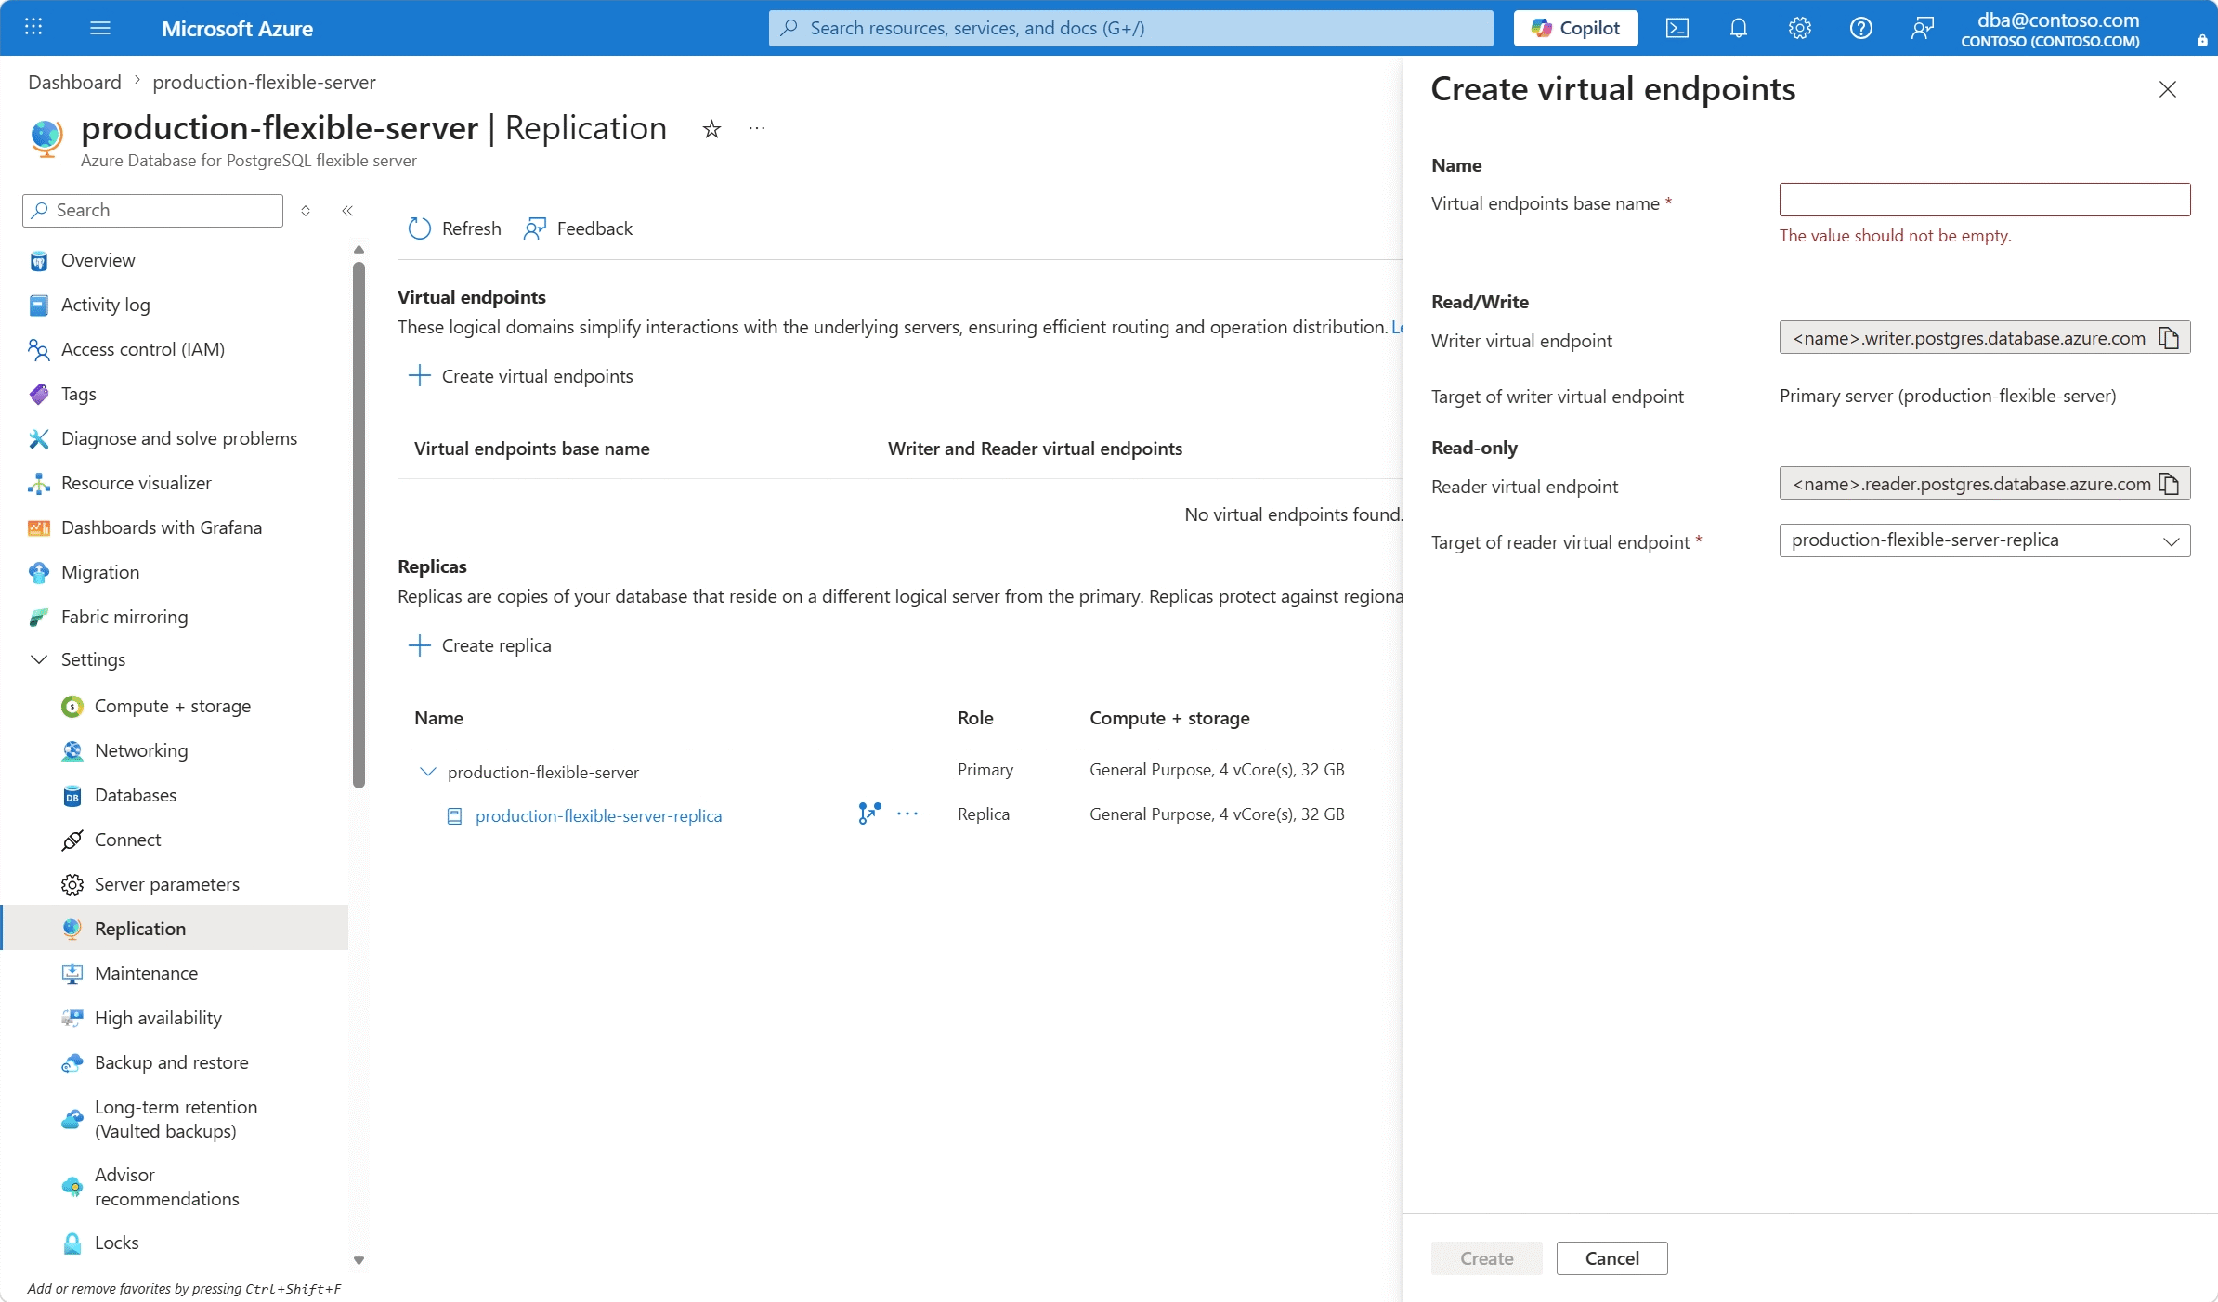
Task: Click the Refresh toolbar button
Action: 455,228
